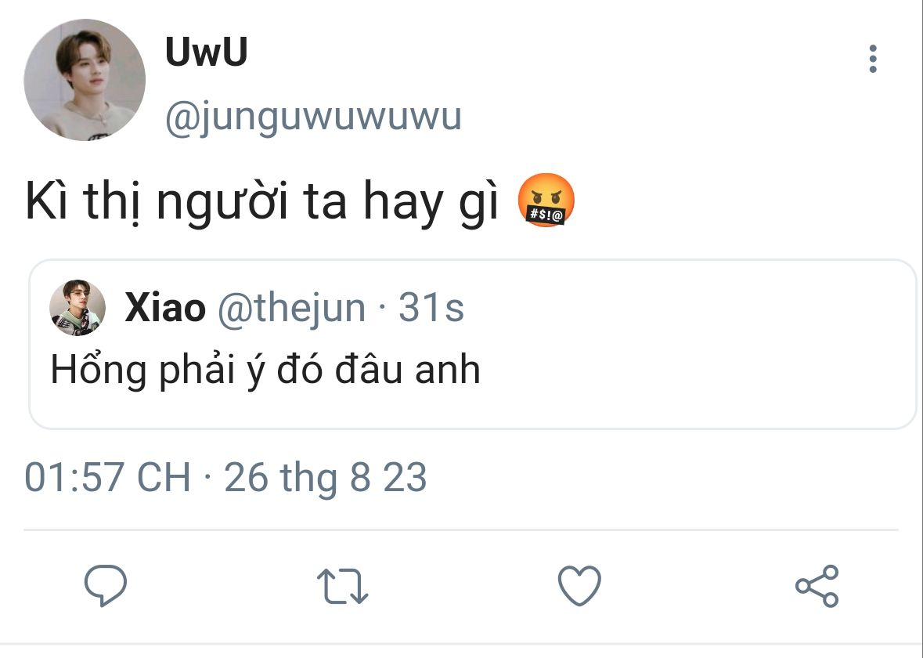Click the UwU display name
923x658 pixels.
[x=207, y=53]
